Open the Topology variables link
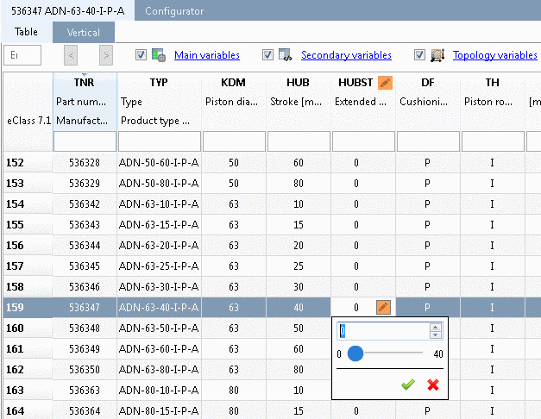Screen dimensions: 541x419 [x=494, y=55]
